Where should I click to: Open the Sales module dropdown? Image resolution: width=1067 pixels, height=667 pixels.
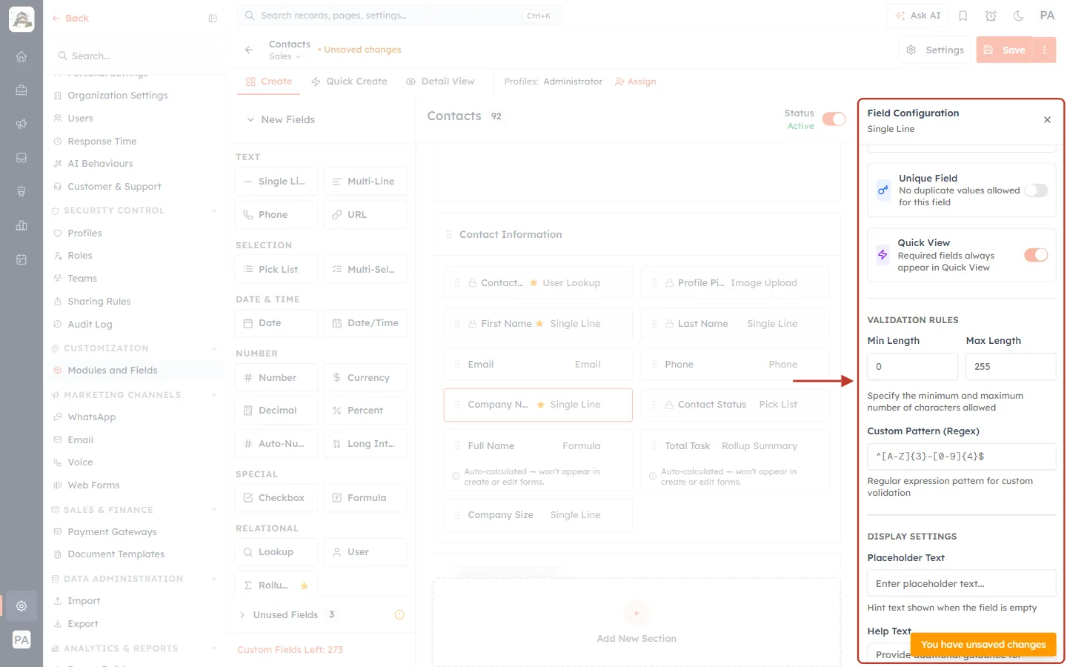(x=285, y=56)
